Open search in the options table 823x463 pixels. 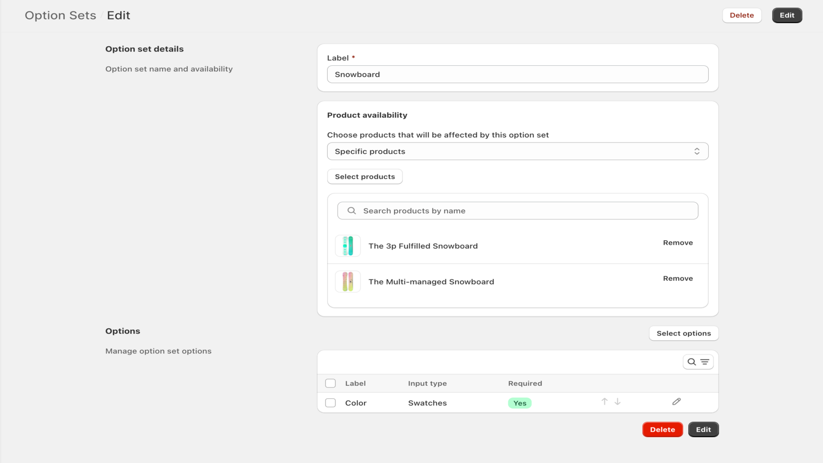(x=691, y=362)
